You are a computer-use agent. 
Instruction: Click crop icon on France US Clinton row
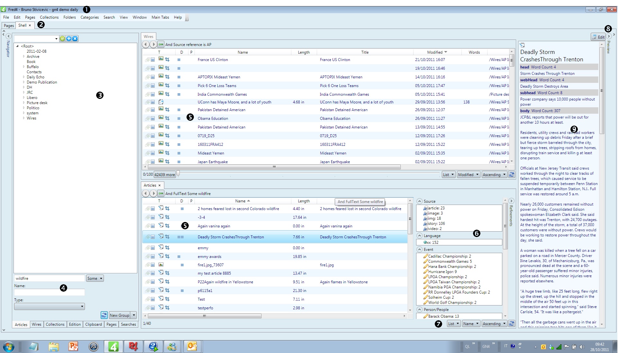pos(167,59)
